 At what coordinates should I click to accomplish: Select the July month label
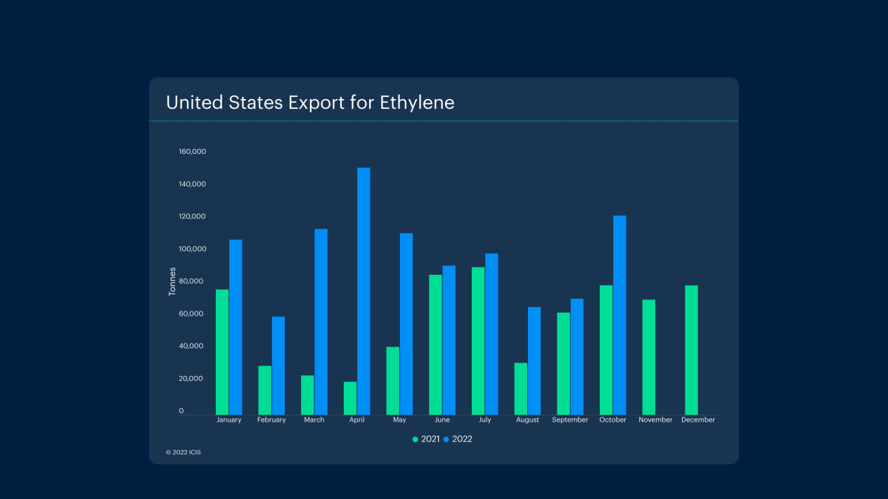point(484,420)
